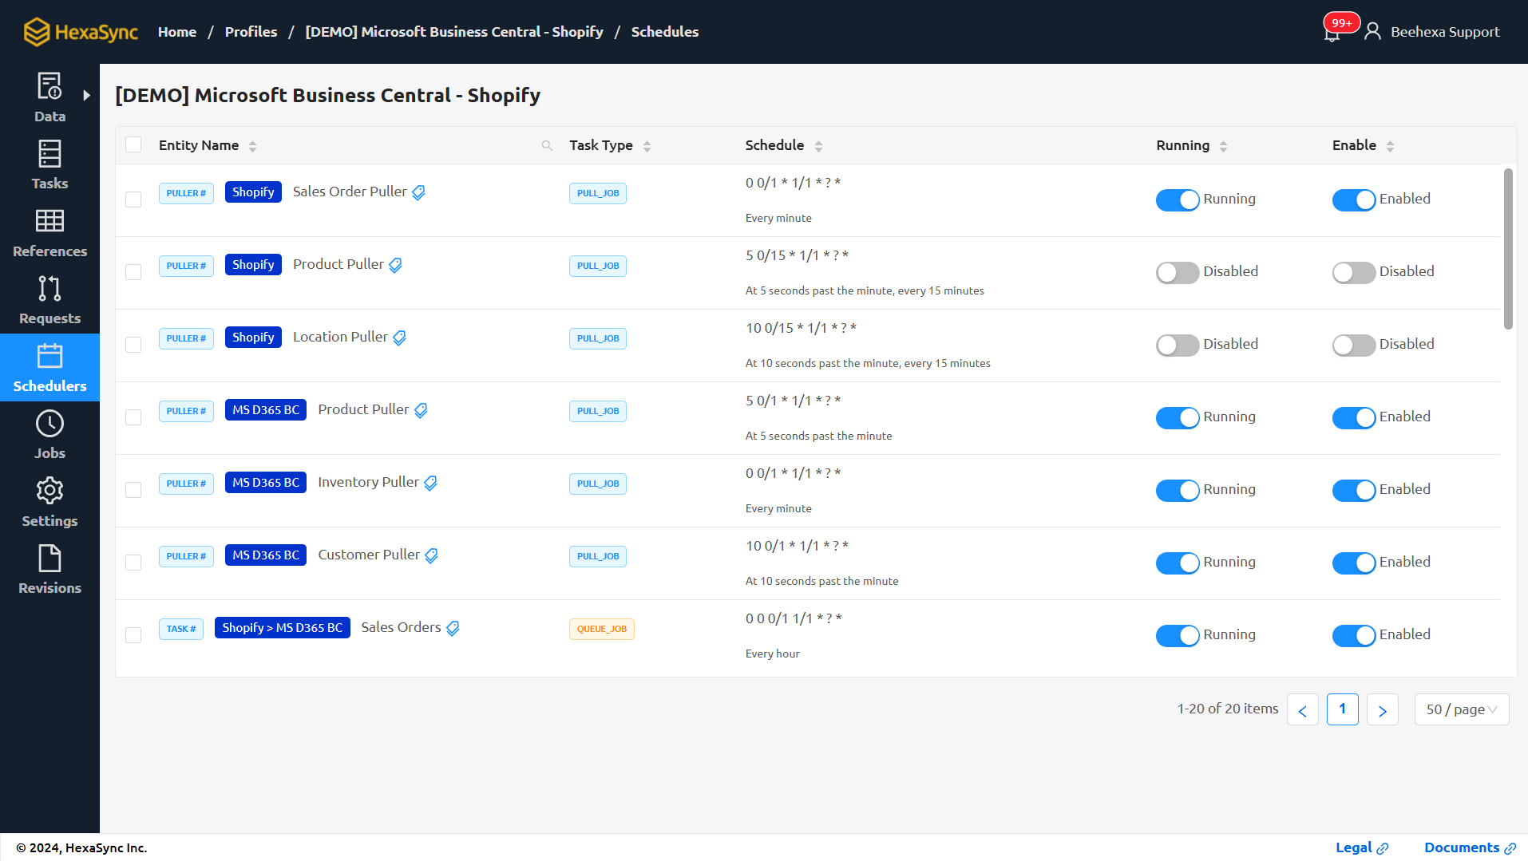Open the Data section icon in sidebar

click(49, 86)
